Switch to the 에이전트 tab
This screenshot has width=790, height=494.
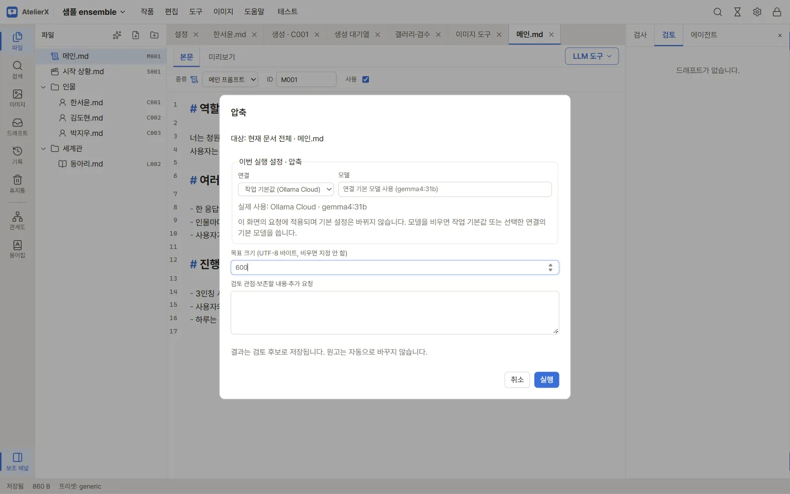pos(704,35)
